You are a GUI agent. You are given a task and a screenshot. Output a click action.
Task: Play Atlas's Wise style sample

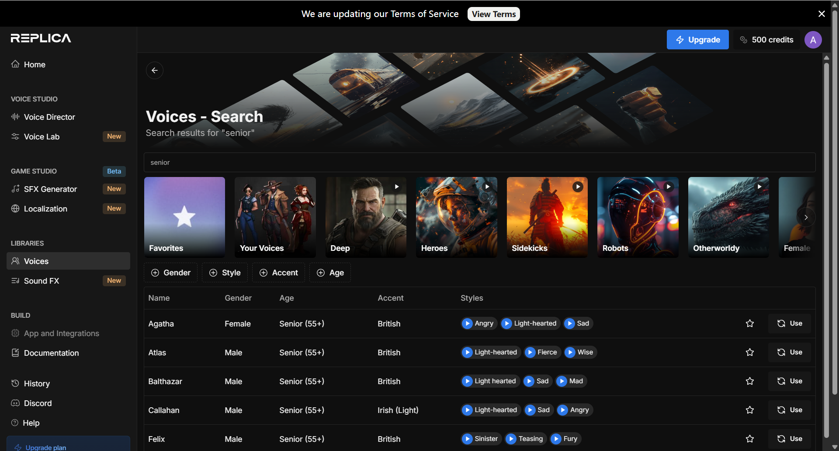570,352
